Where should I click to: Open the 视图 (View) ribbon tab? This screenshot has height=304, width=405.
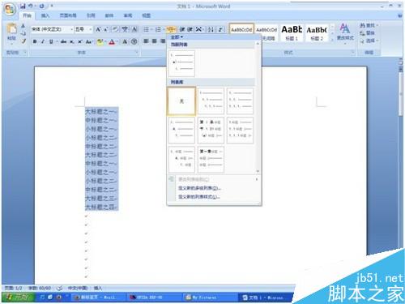click(x=146, y=15)
